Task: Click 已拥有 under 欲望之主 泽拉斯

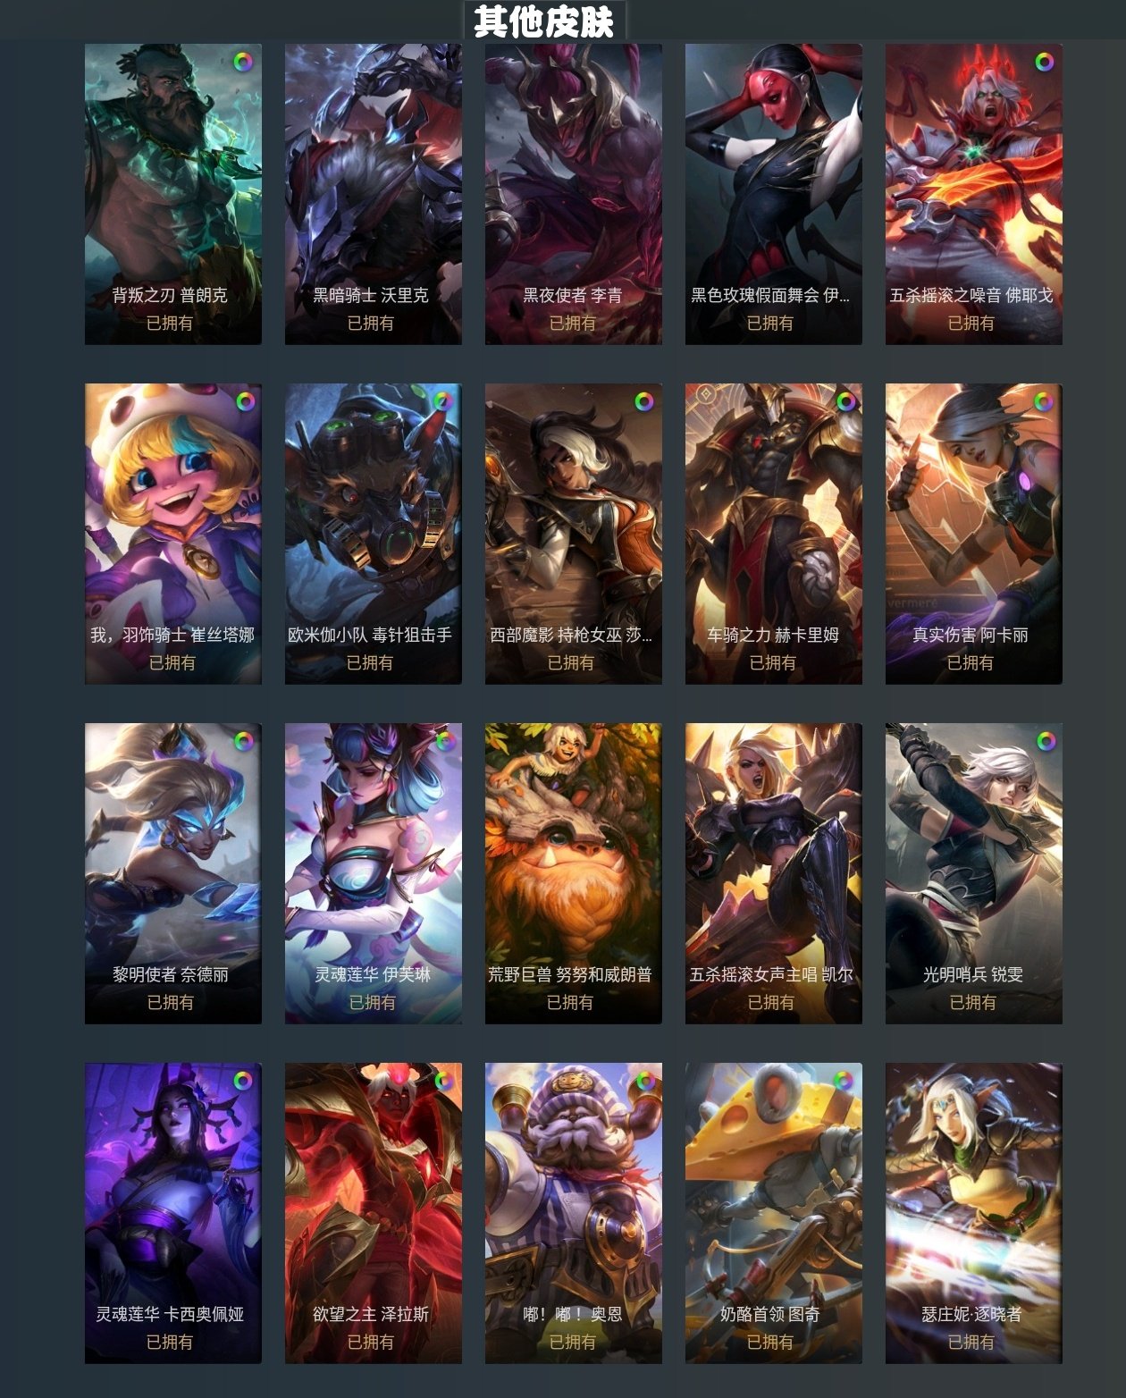Action: point(370,1342)
